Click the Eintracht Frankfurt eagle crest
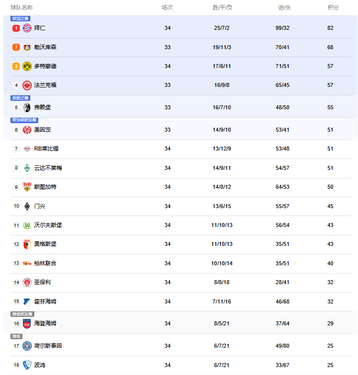This screenshot has width=358, height=375. click(x=27, y=85)
